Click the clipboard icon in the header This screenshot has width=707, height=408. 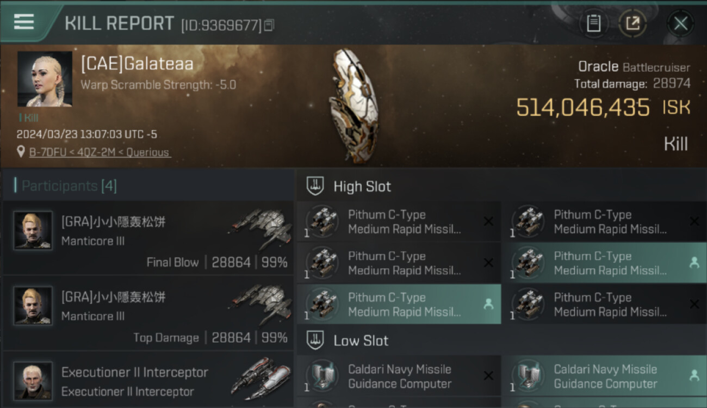click(x=593, y=23)
